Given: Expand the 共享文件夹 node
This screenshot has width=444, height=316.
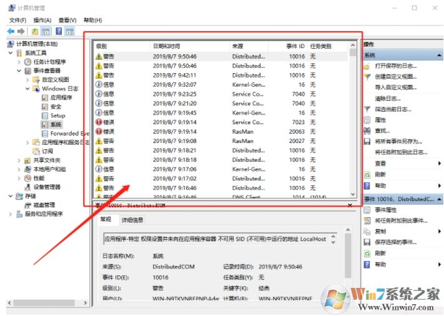Looking at the screenshot, I should 19,160.
